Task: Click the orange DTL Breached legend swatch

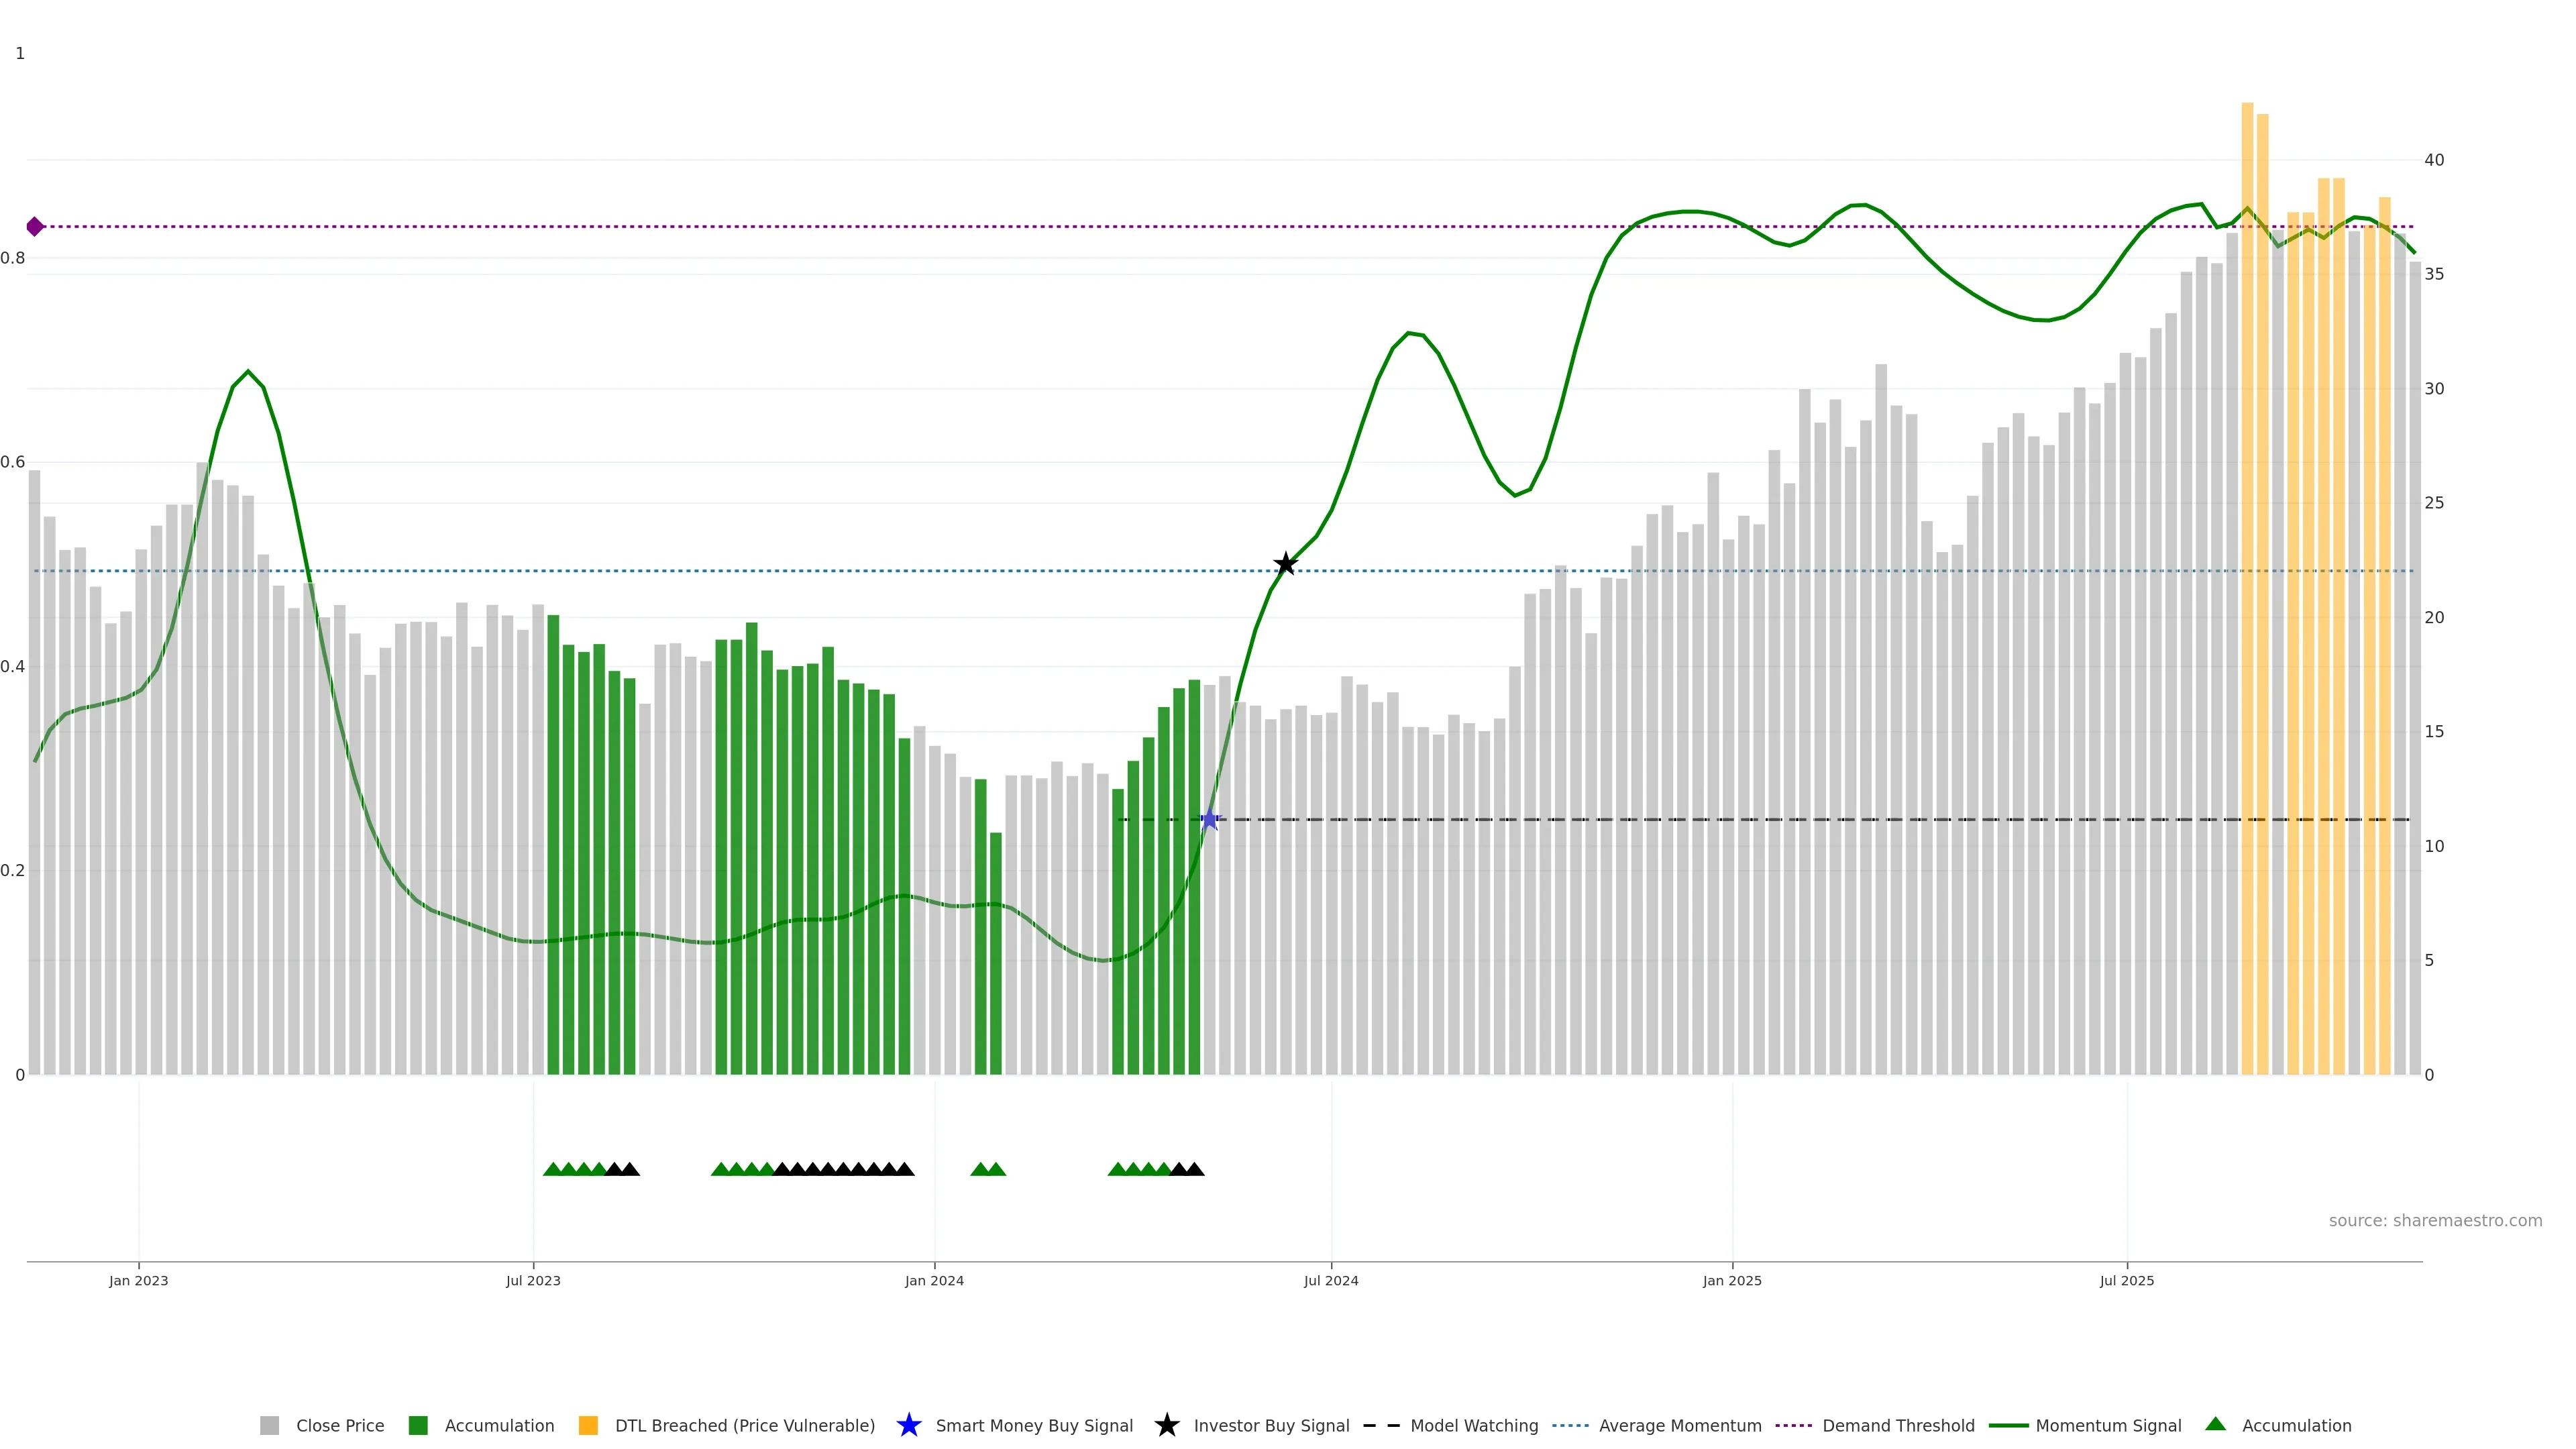Action: [x=588, y=1426]
